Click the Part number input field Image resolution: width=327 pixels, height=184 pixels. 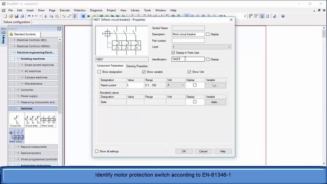tap(188, 40)
